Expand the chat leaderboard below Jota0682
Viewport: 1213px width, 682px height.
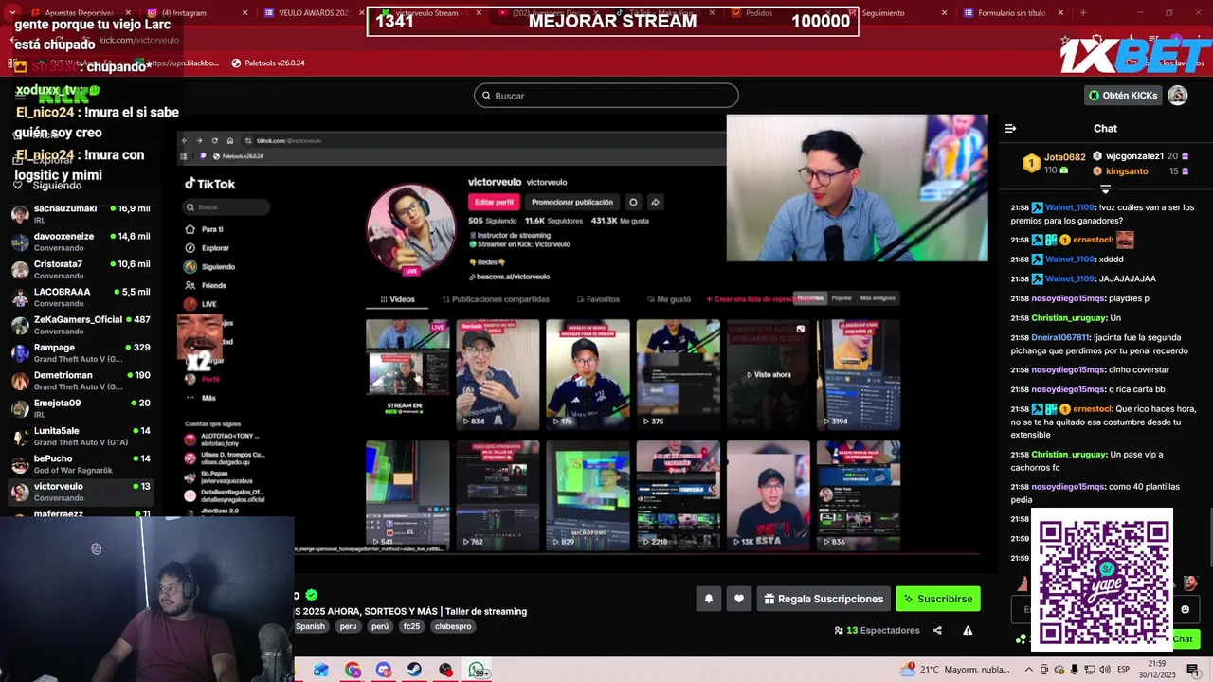pos(1105,189)
